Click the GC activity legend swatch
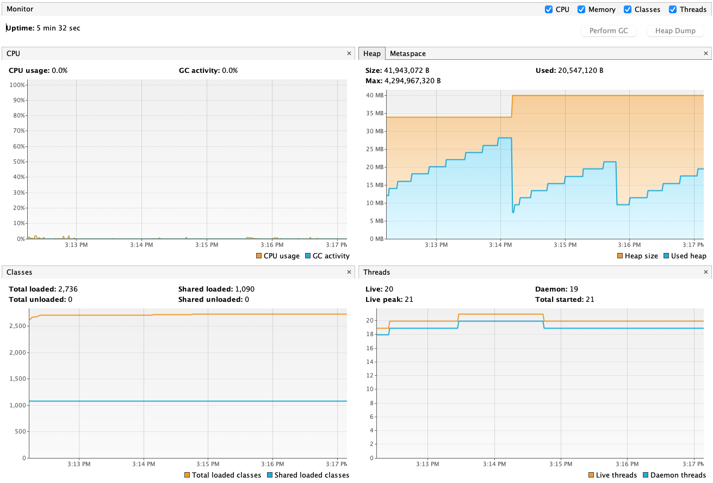713x483 pixels. coord(307,256)
